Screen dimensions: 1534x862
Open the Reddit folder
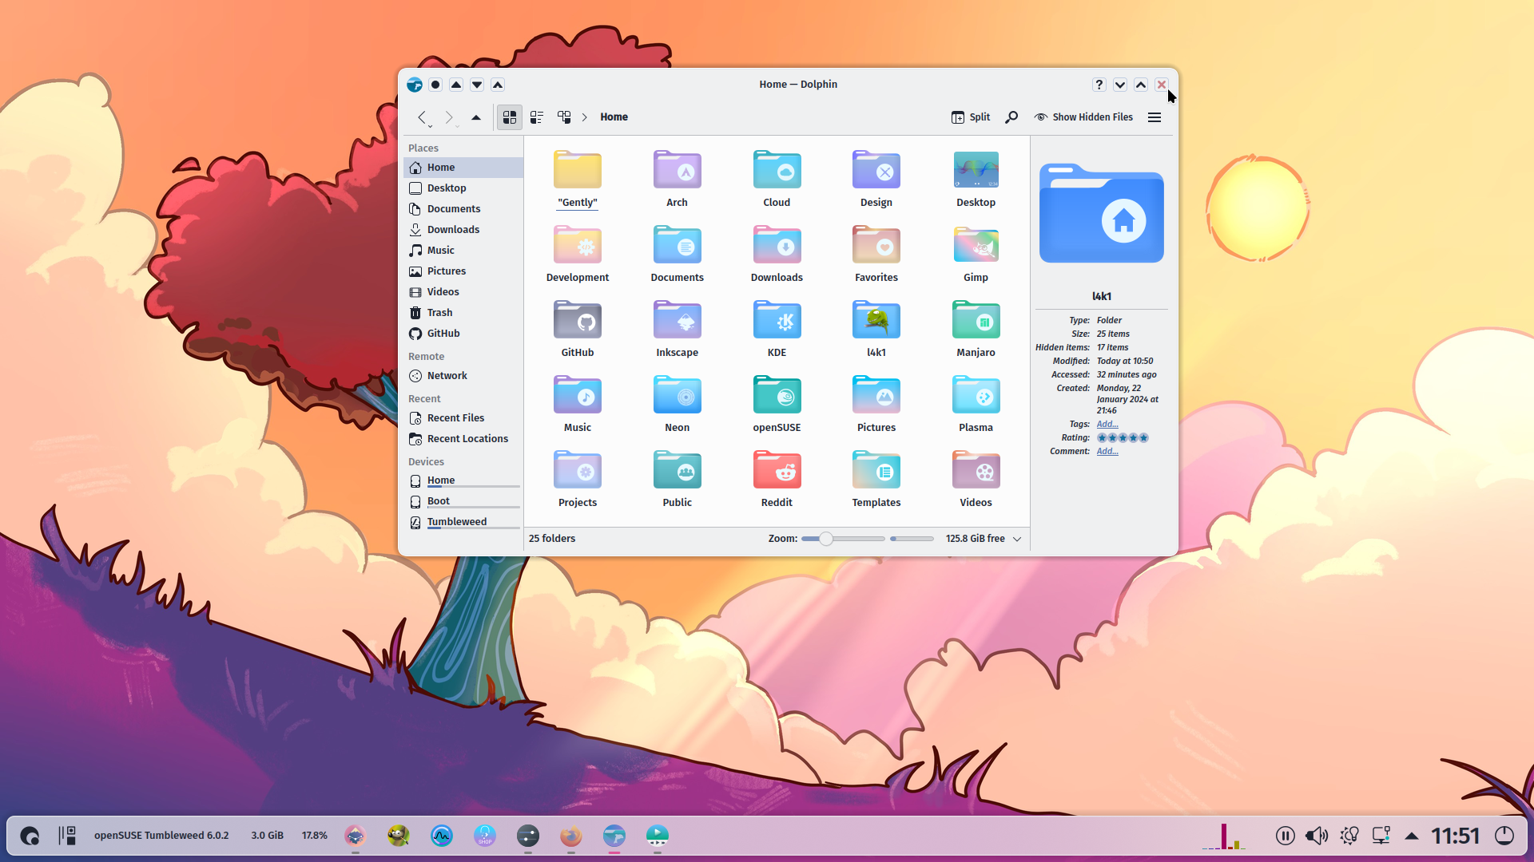pyautogui.click(x=777, y=480)
